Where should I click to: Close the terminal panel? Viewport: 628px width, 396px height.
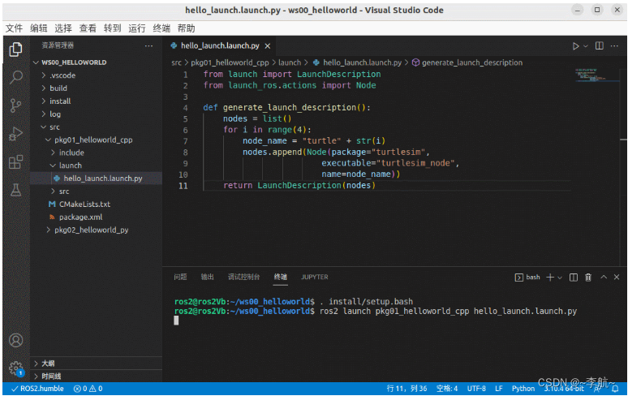(617, 277)
